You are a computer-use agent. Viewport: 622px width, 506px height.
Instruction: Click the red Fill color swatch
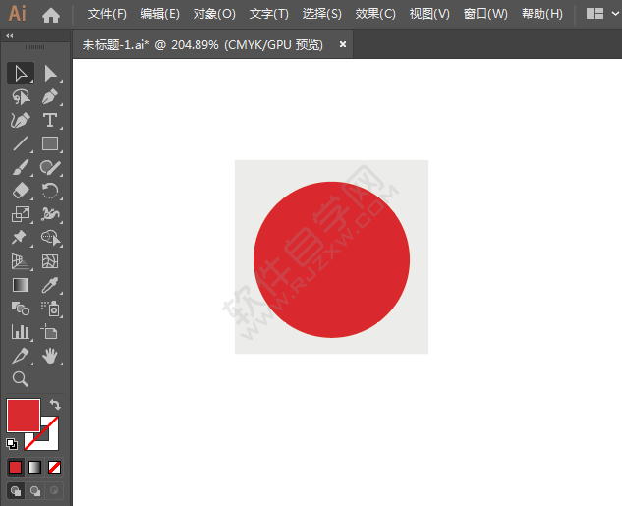pyautogui.click(x=24, y=416)
